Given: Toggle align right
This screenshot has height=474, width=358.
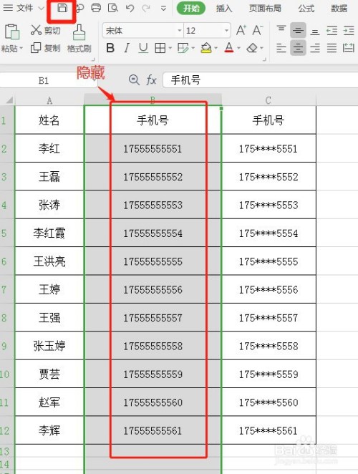Looking at the screenshot, I should (315, 48).
